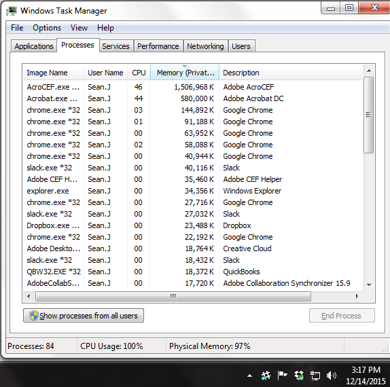This screenshot has height=387, width=390.
Task: Click CPU Usage: 100% status text
Action: tap(111, 346)
